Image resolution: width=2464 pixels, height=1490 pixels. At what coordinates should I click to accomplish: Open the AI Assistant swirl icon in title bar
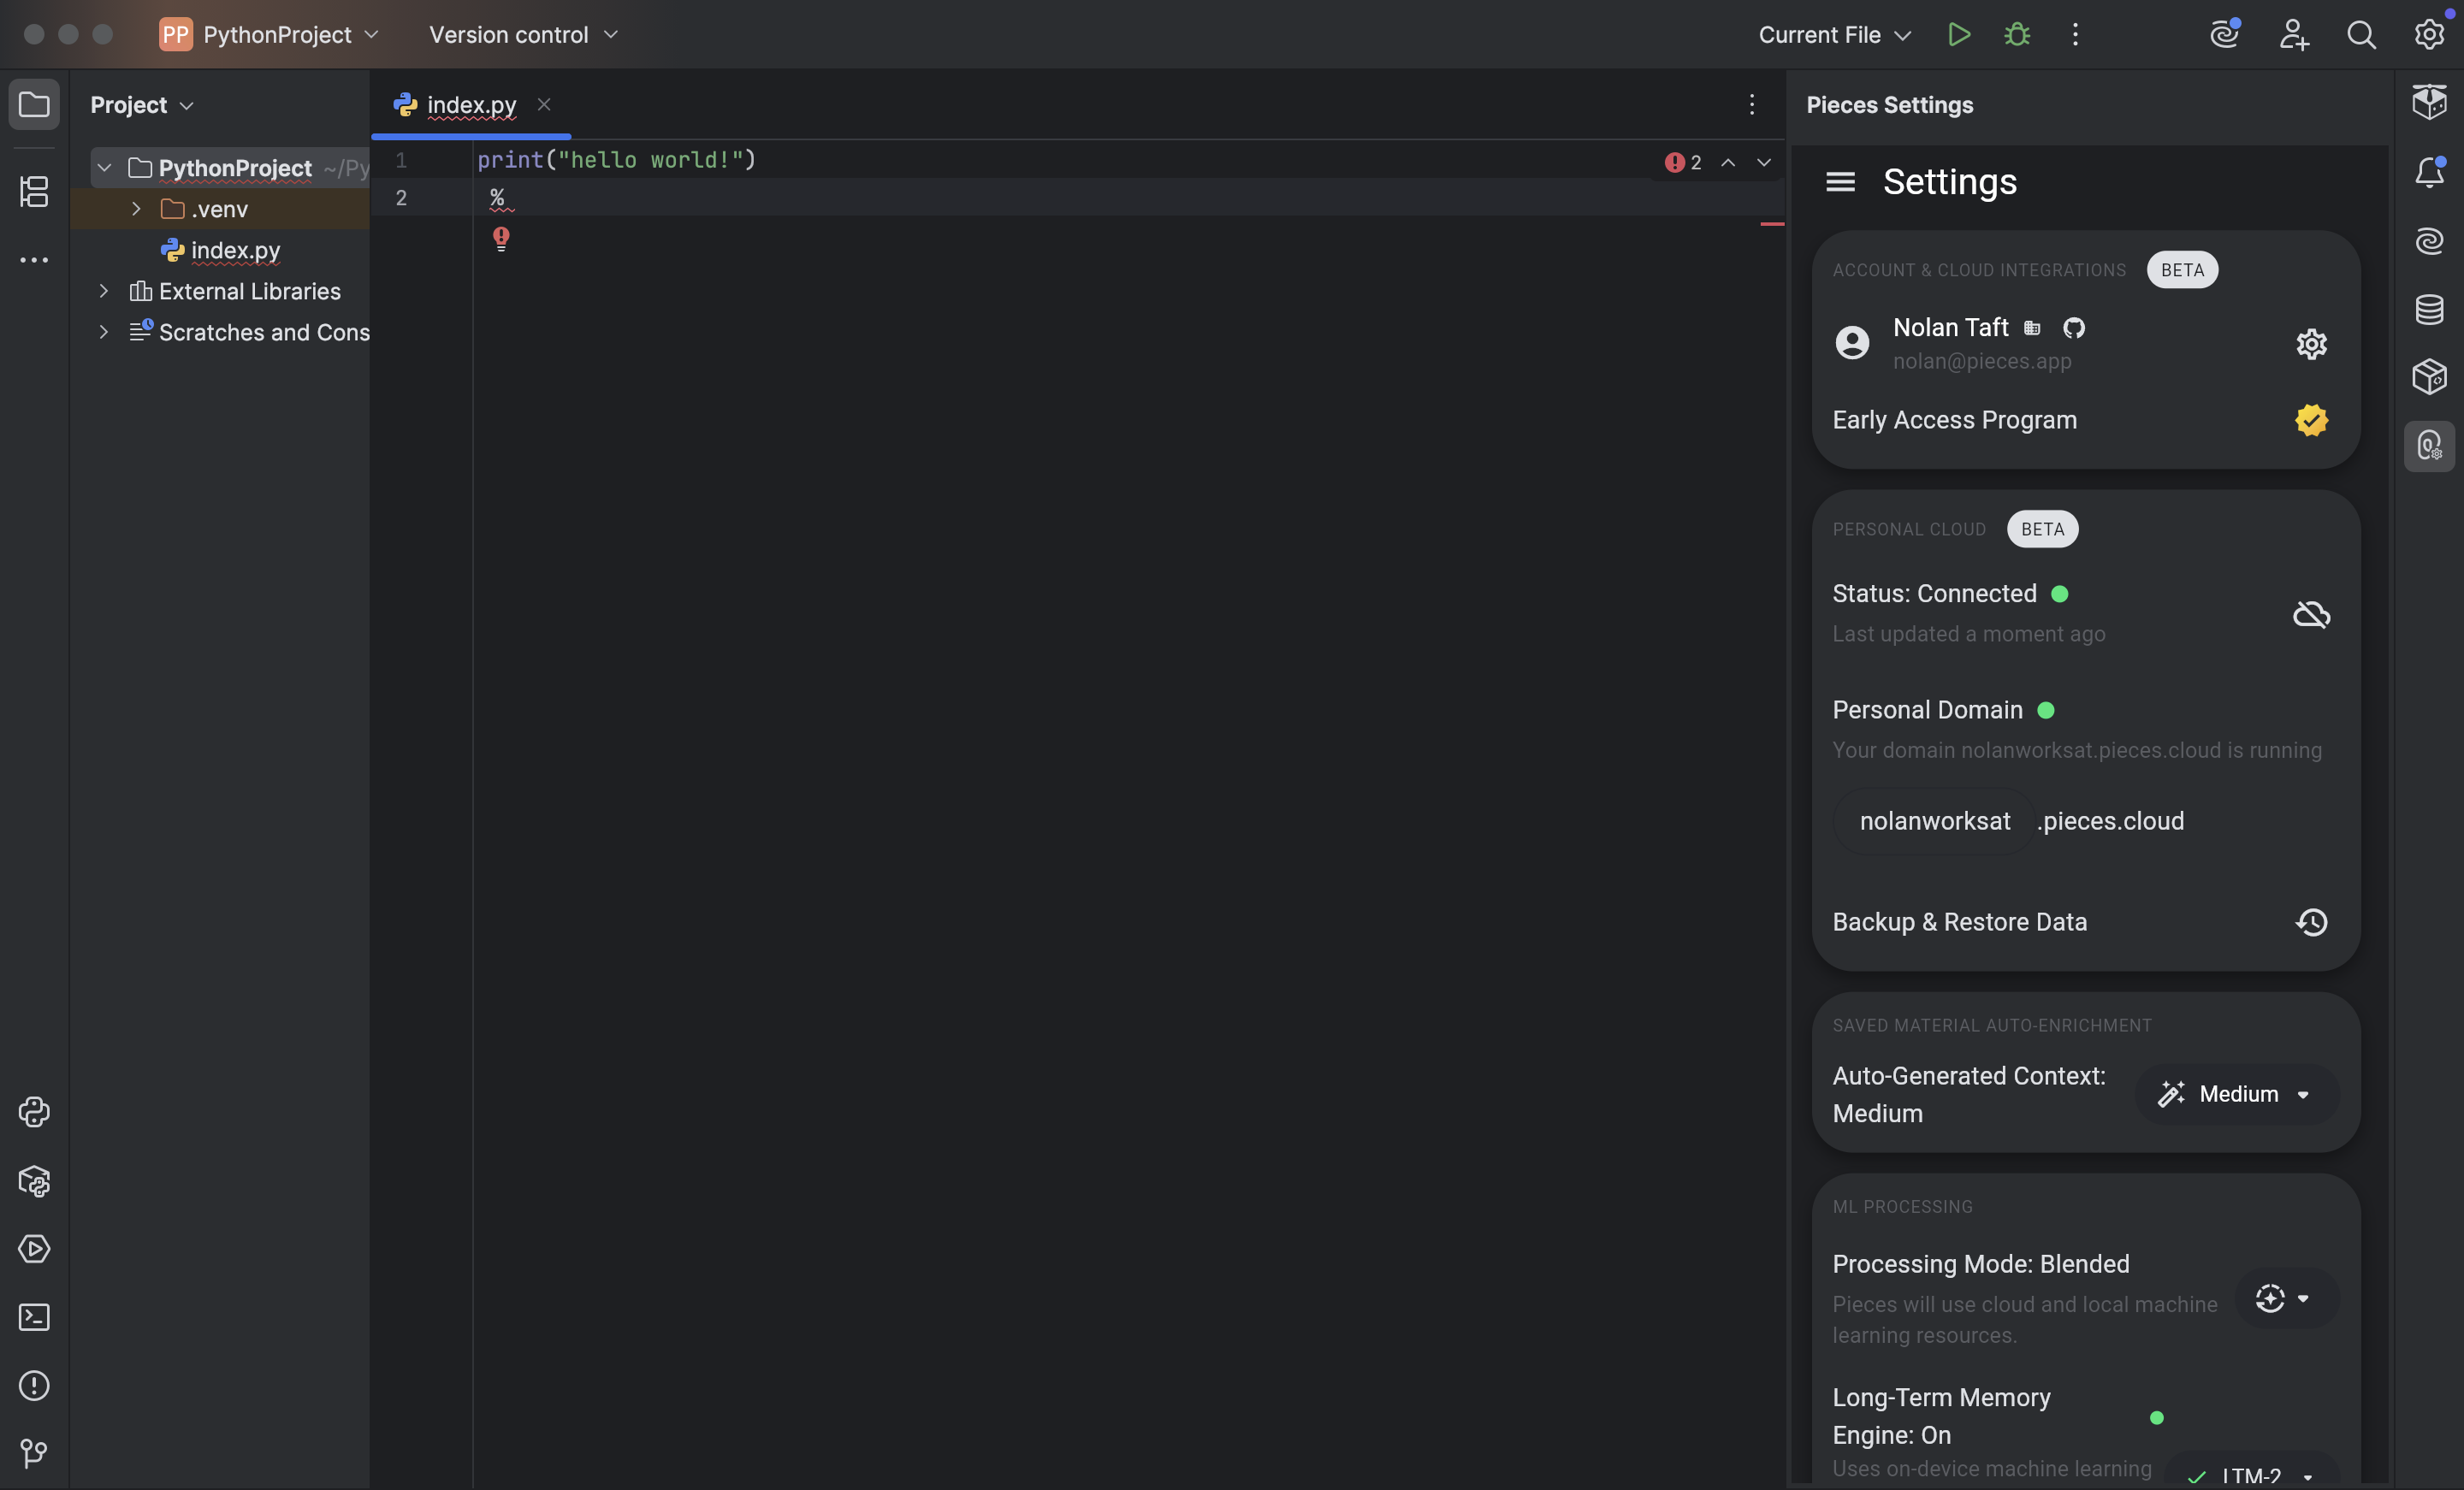[x=2225, y=35]
